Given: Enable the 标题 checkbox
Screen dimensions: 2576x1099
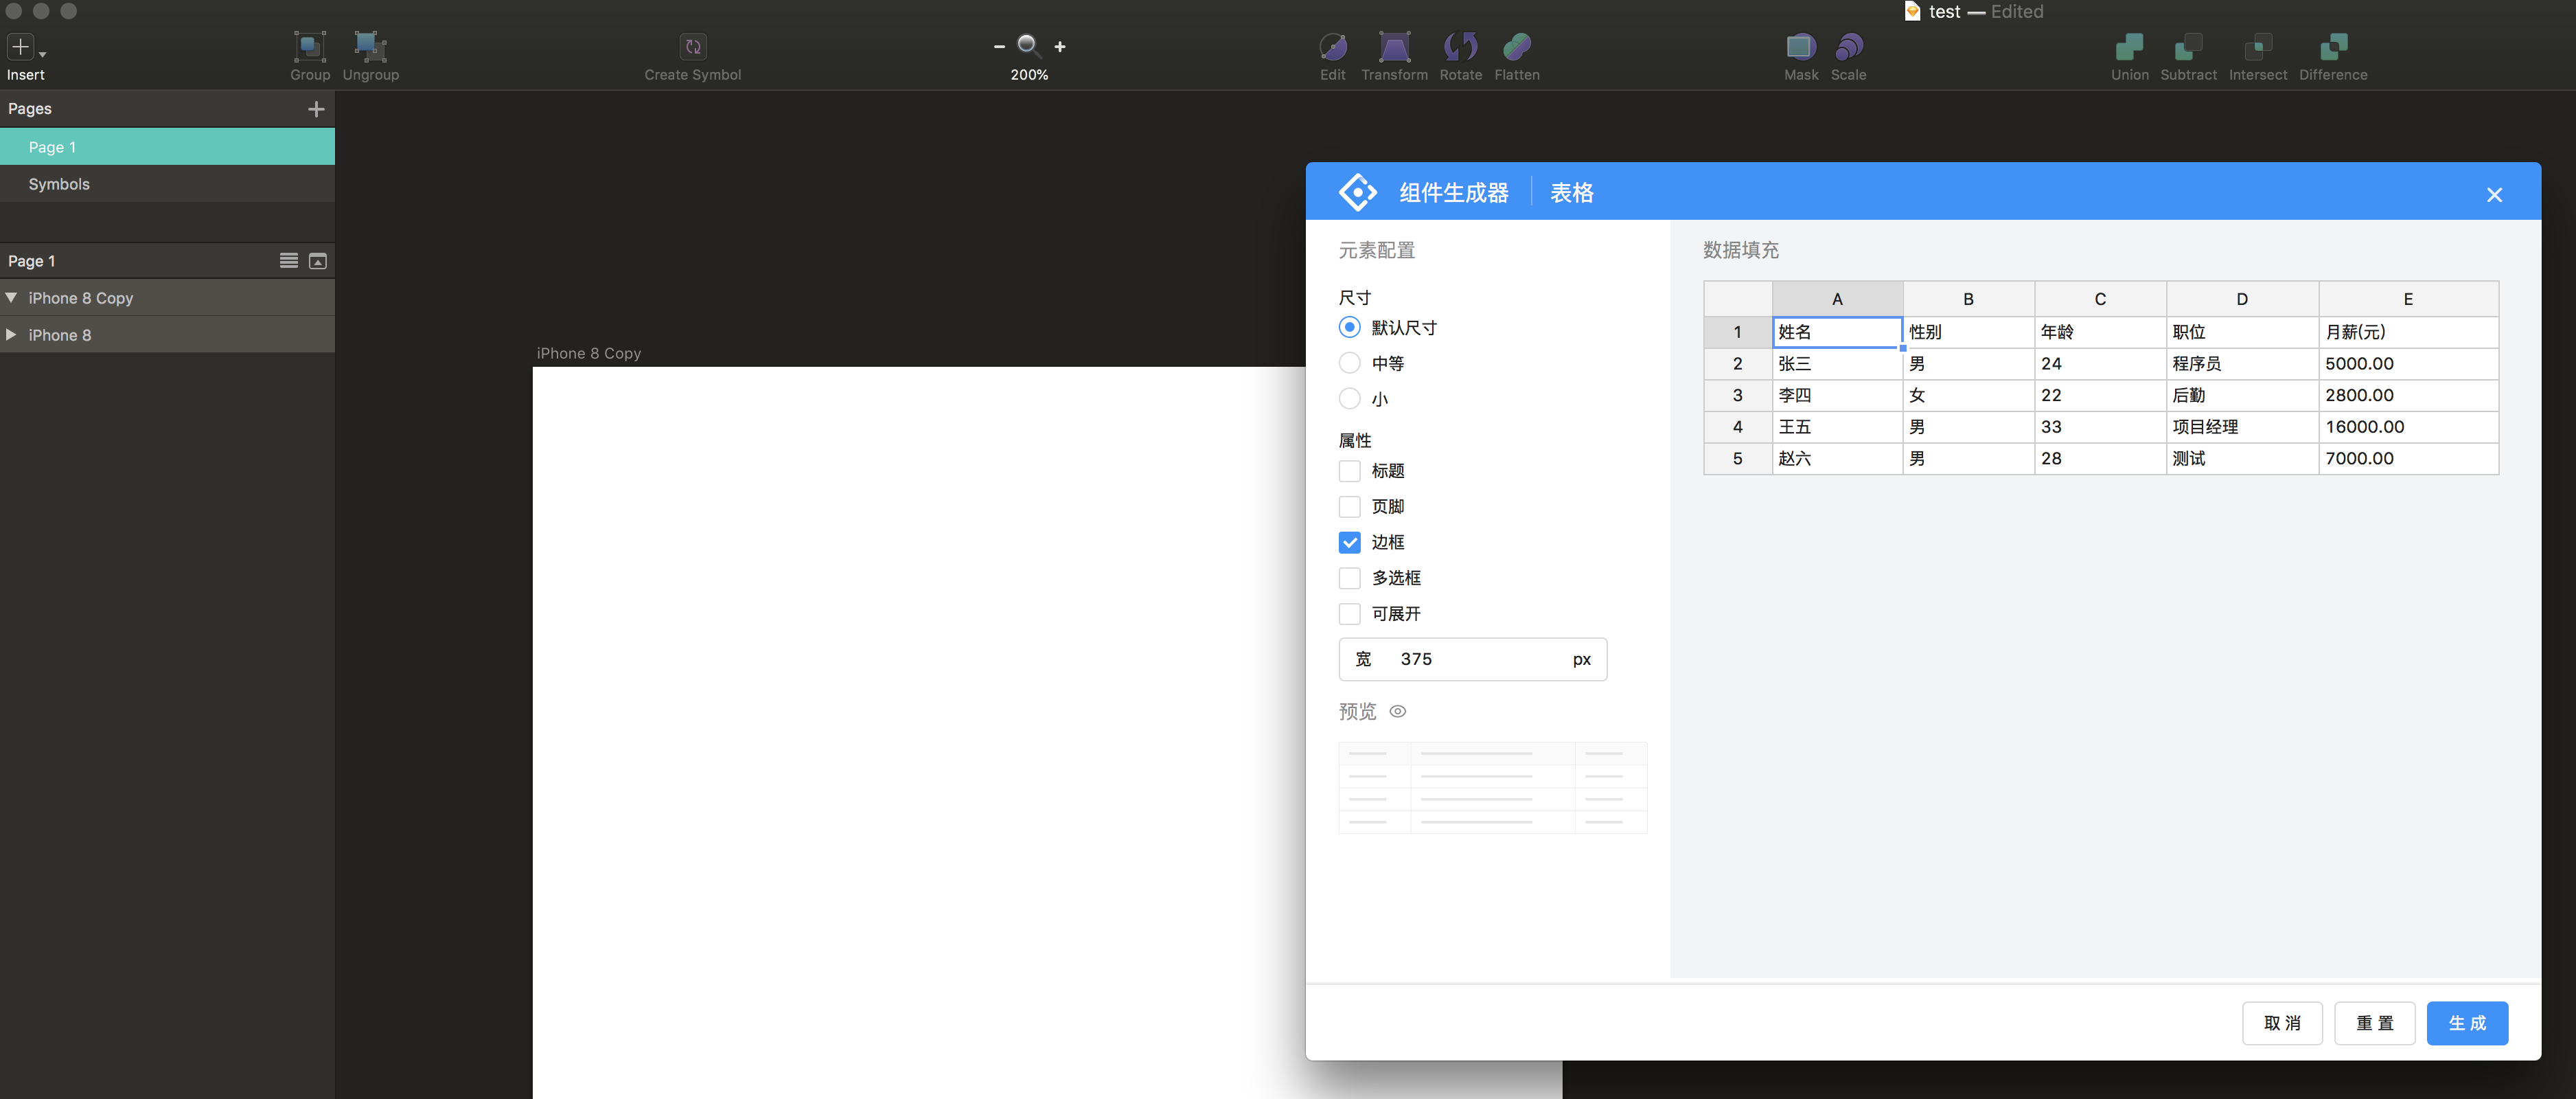Looking at the screenshot, I should click(1349, 471).
